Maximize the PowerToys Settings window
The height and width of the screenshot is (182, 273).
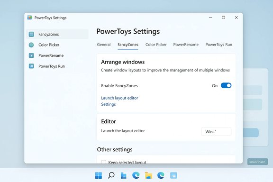coord(223,18)
